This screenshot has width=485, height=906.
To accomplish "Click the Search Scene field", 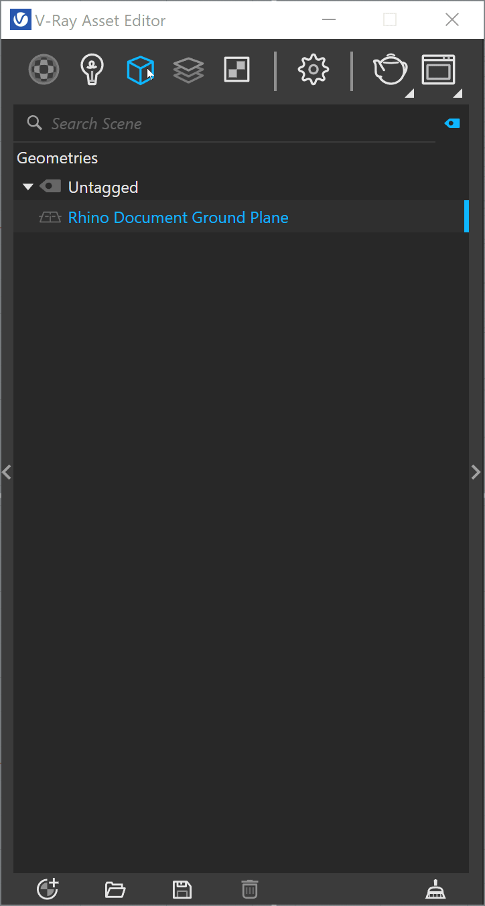I will (x=224, y=124).
